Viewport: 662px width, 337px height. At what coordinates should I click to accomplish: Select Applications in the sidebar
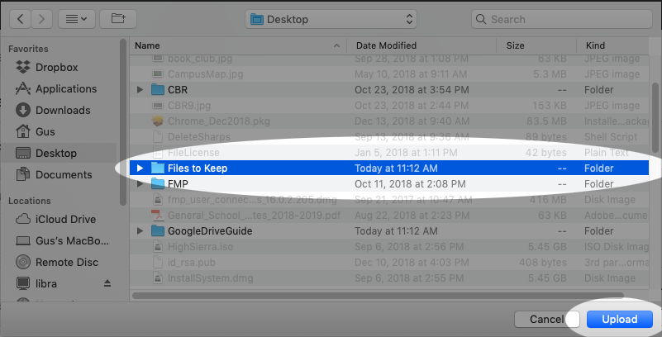[65, 89]
